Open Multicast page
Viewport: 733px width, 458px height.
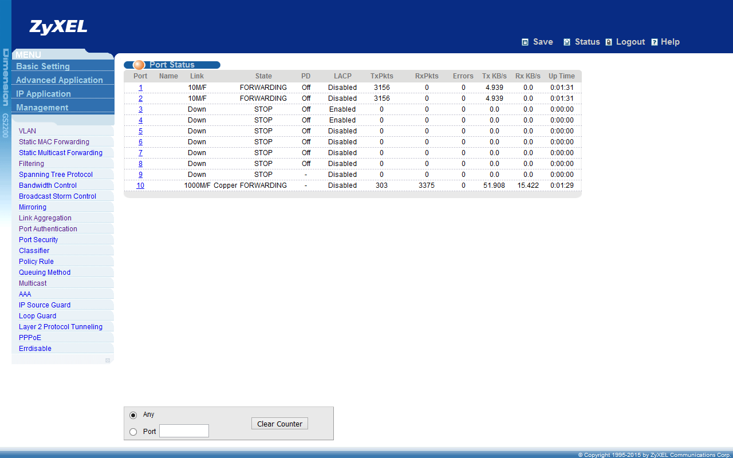[33, 283]
